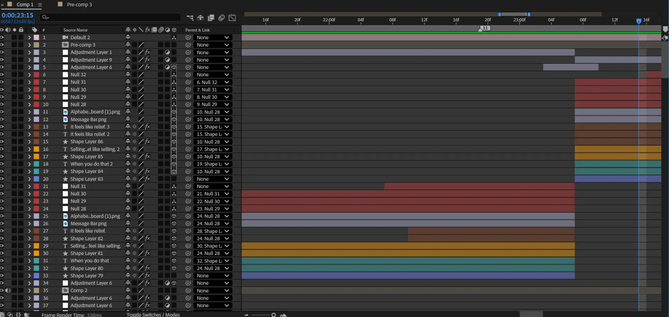Hide the Default 2 camera layer
Viewport: 669px width, 317px height.
pyautogui.click(x=2, y=37)
